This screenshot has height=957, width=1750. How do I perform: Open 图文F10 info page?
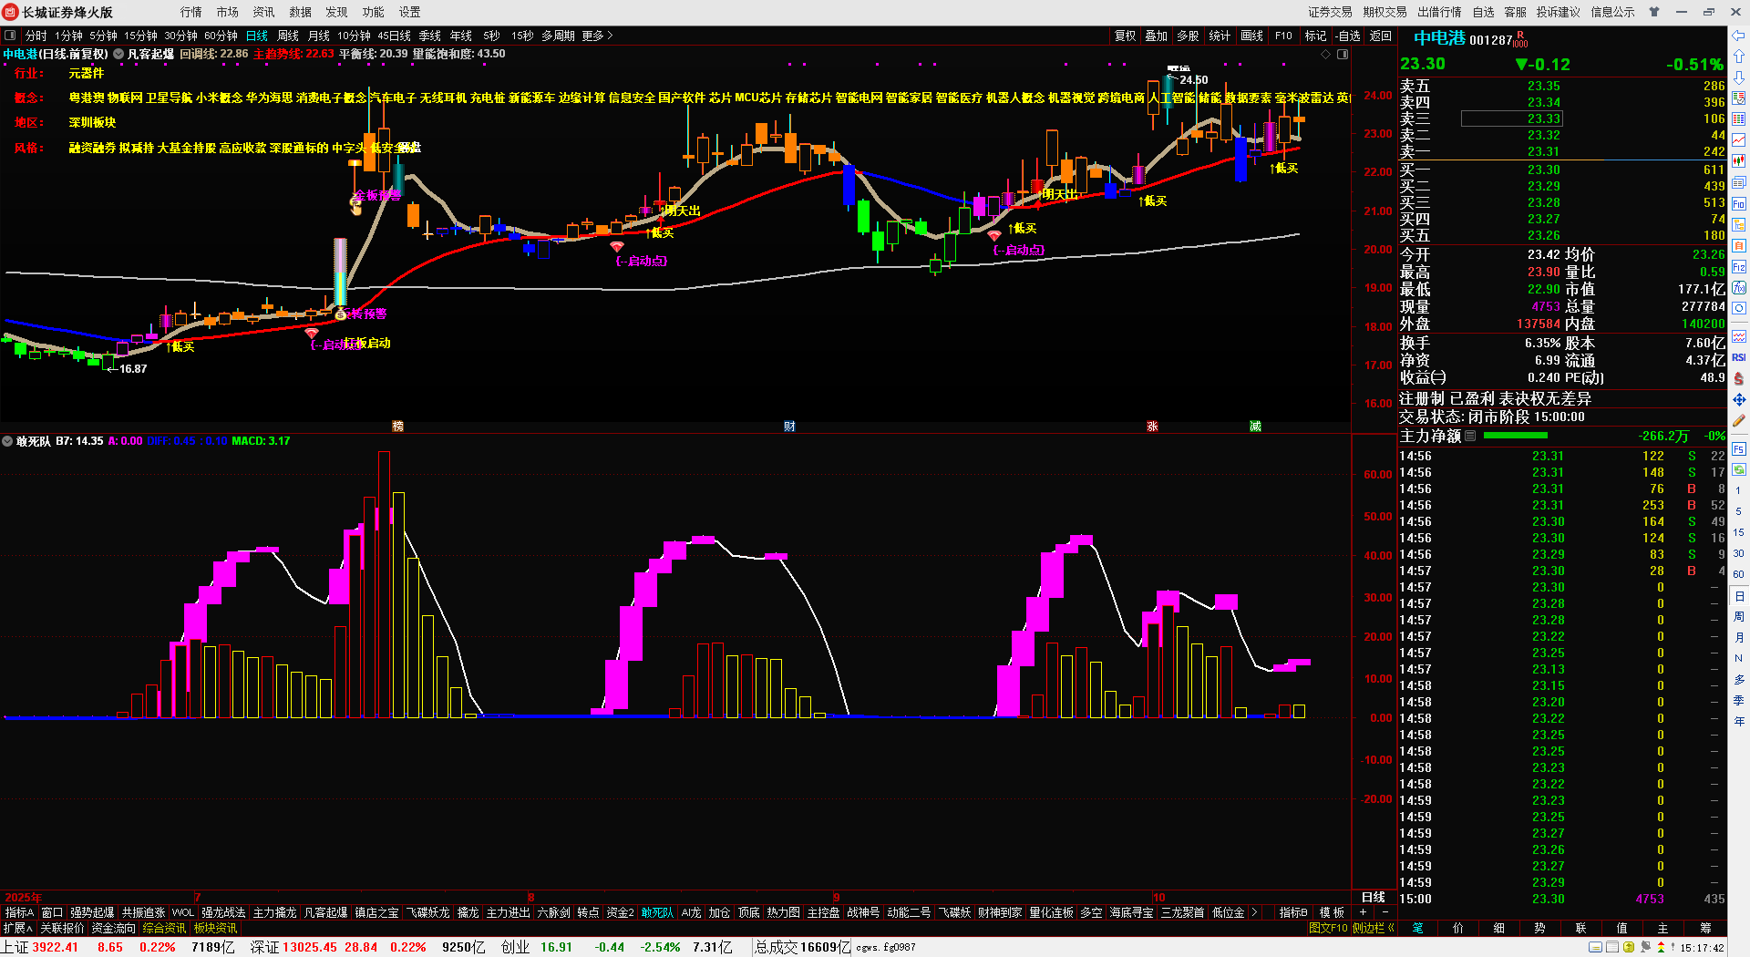(x=1328, y=928)
